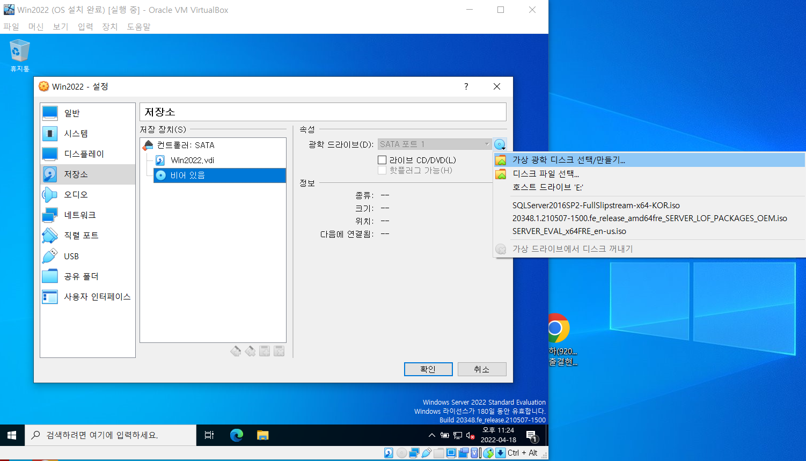The image size is (806, 461).
Task: Open VirtualBox 머신 menu
Action: tap(36, 26)
